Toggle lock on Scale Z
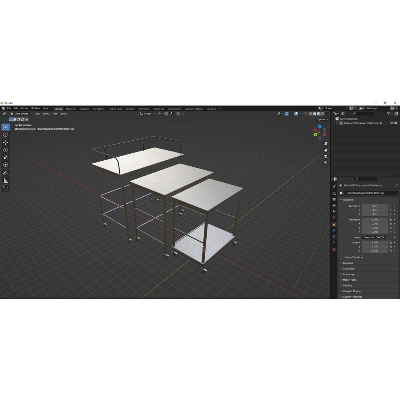Viewport: 400px width, 400px height. 391,251
